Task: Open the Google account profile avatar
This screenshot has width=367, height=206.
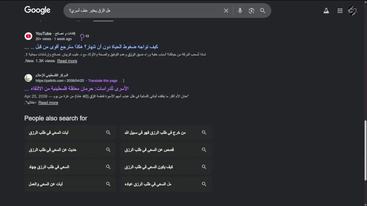Action: 353,11
